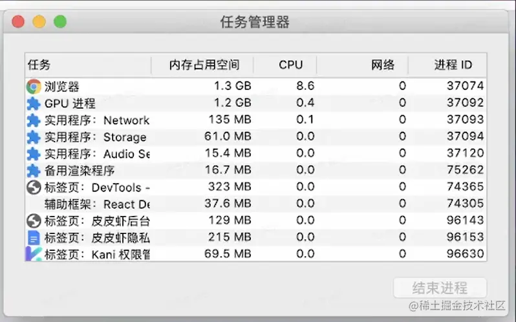Select the puzzle icon for 备用渲染程序
Viewport: 516px width, 322px height.
(34, 171)
